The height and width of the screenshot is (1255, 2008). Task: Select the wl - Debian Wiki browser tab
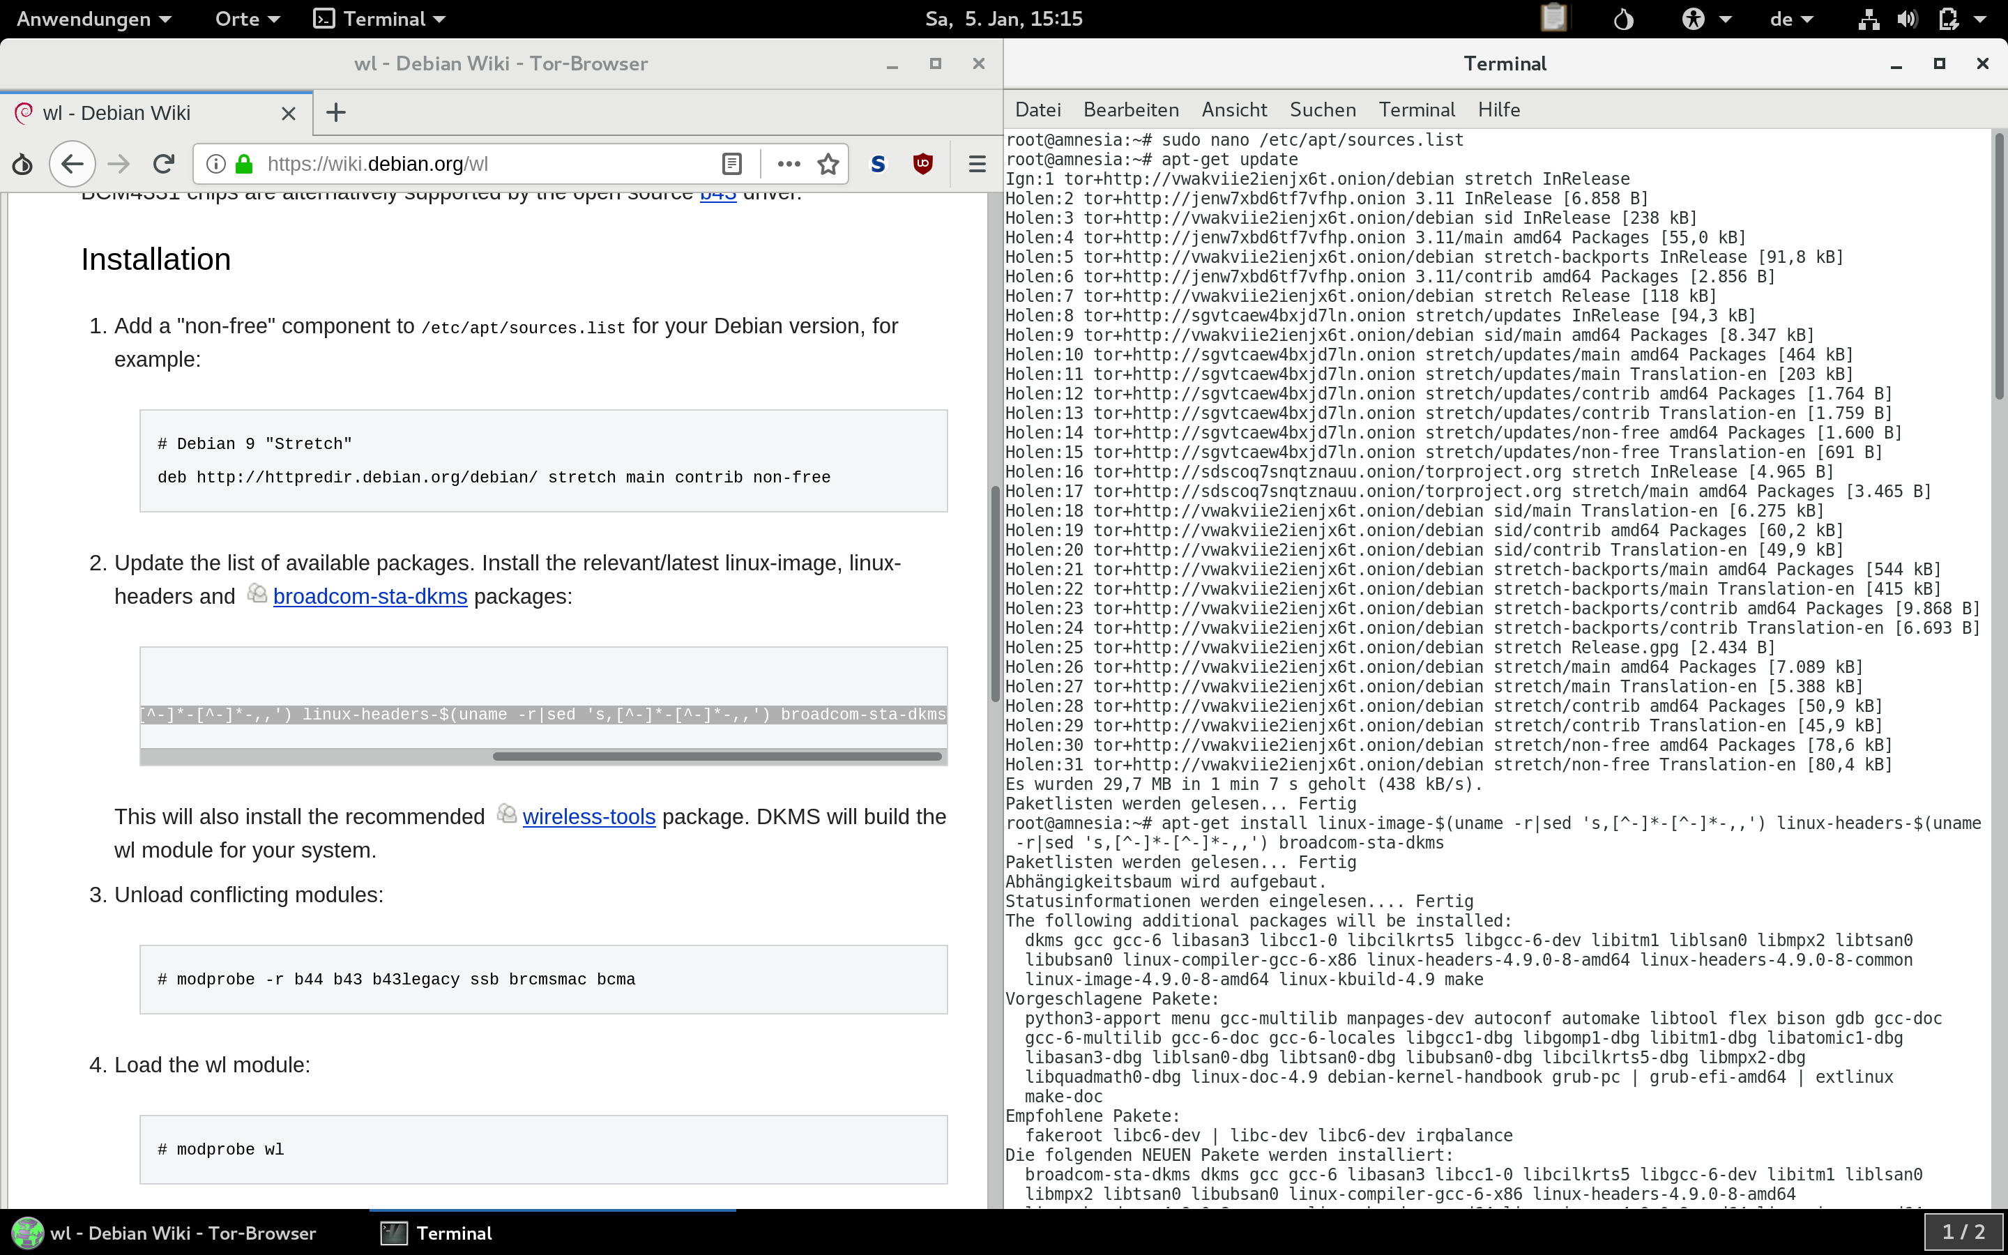[x=156, y=114]
